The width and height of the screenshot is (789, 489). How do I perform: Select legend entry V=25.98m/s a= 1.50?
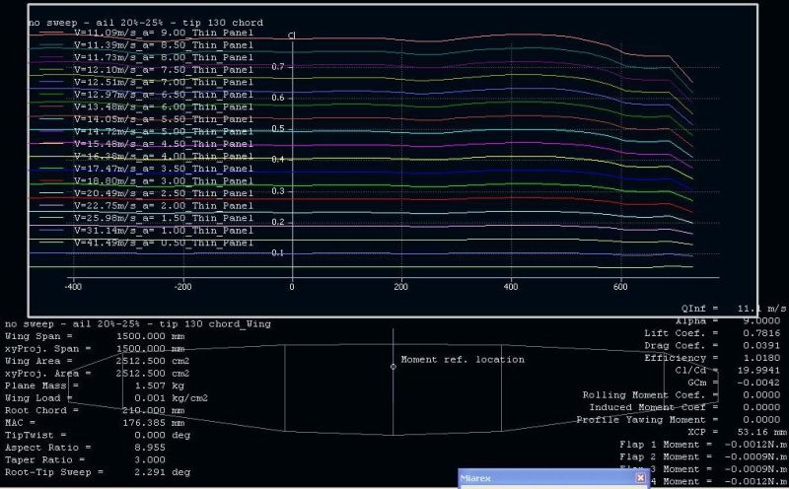147,218
